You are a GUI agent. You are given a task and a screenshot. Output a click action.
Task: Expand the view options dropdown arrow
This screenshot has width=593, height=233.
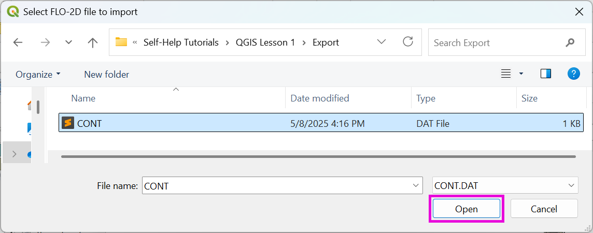(521, 74)
